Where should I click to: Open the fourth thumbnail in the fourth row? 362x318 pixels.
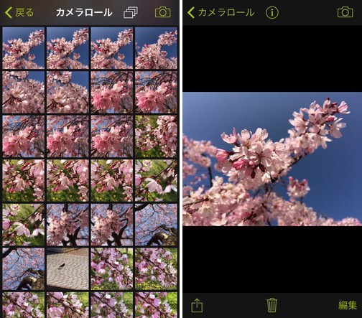156,181
